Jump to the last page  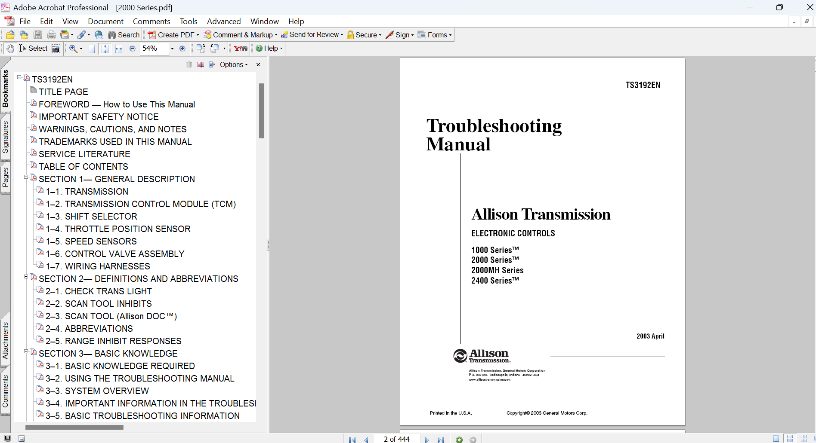441,440
